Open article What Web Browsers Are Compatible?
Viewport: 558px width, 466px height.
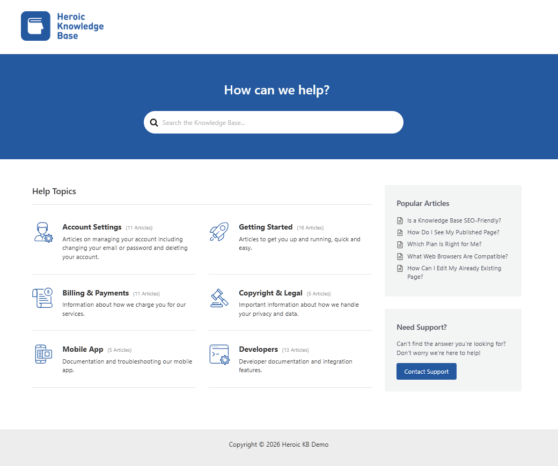pos(457,256)
